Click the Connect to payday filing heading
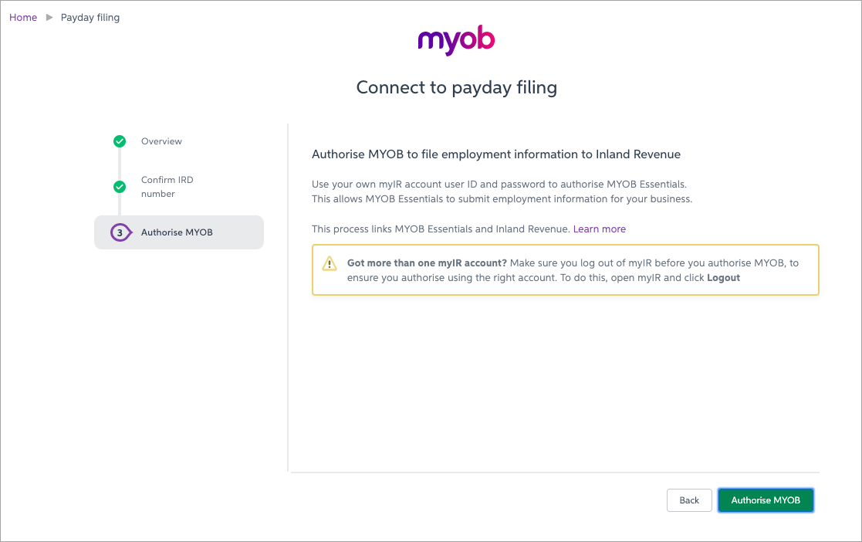 pyautogui.click(x=456, y=88)
